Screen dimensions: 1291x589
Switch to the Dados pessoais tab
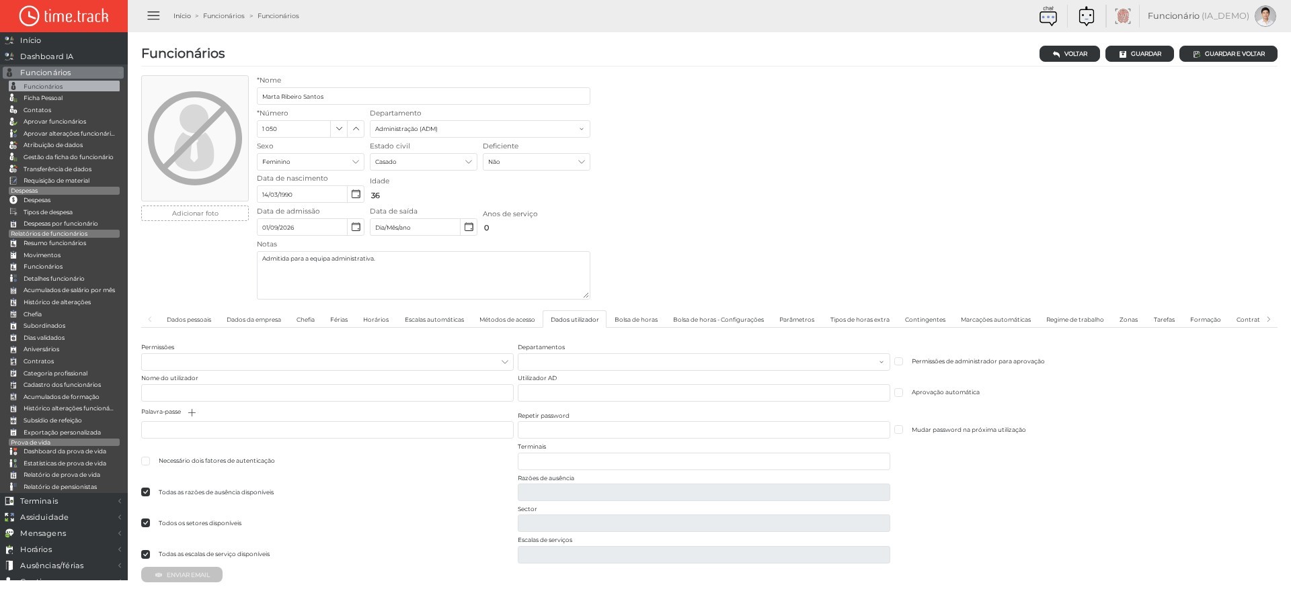click(189, 320)
